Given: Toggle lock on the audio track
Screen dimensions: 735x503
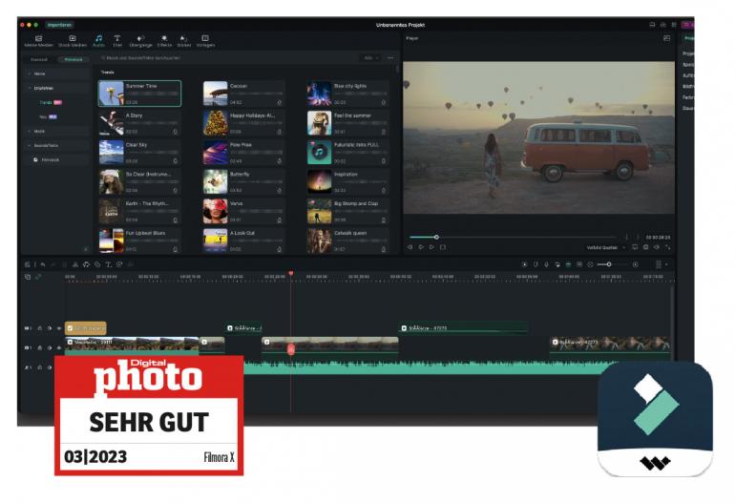Looking at the screenshot, I should (x=40, y=367).
